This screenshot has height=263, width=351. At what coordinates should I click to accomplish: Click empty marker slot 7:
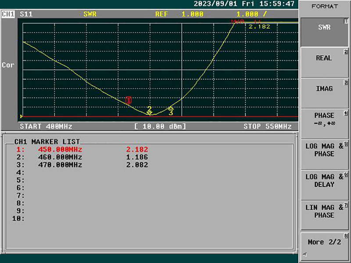click(20, 195)
